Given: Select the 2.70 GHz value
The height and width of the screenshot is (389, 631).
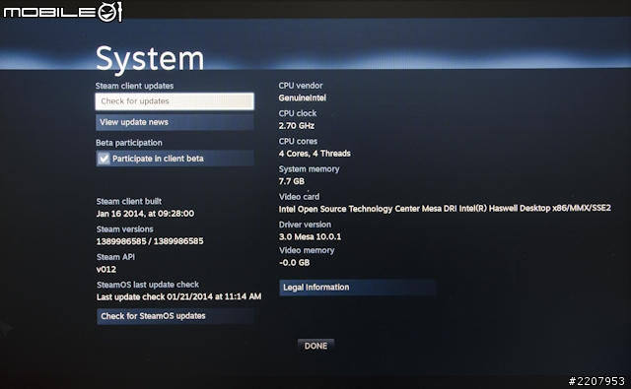Looking at the screenshot, I should pos(297,126).
